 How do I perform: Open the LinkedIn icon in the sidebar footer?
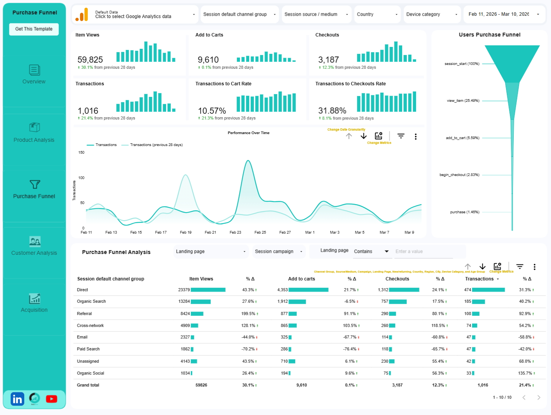click(x=17, y=399)
